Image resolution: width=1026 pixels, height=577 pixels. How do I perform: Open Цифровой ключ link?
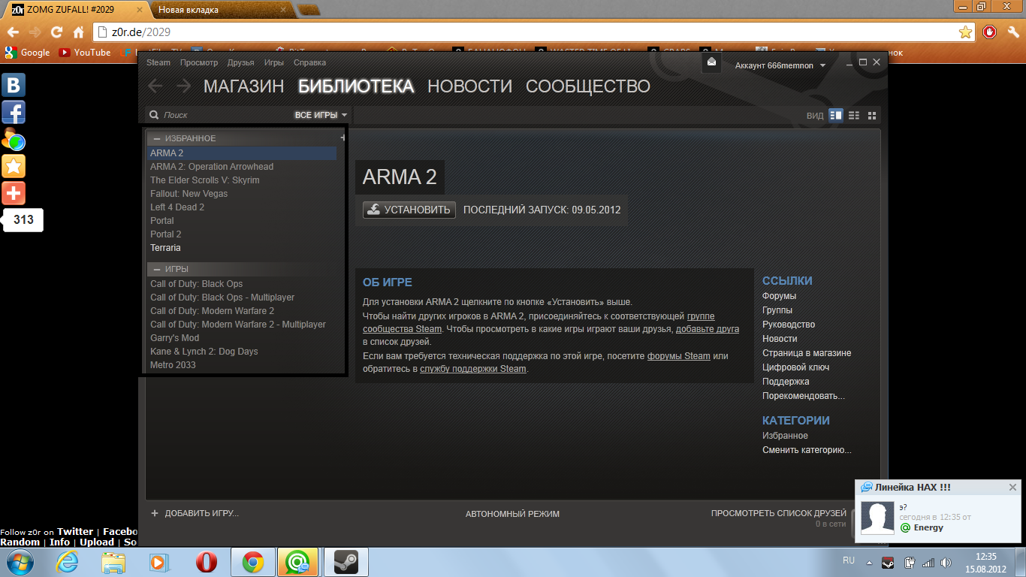[795, 367]
